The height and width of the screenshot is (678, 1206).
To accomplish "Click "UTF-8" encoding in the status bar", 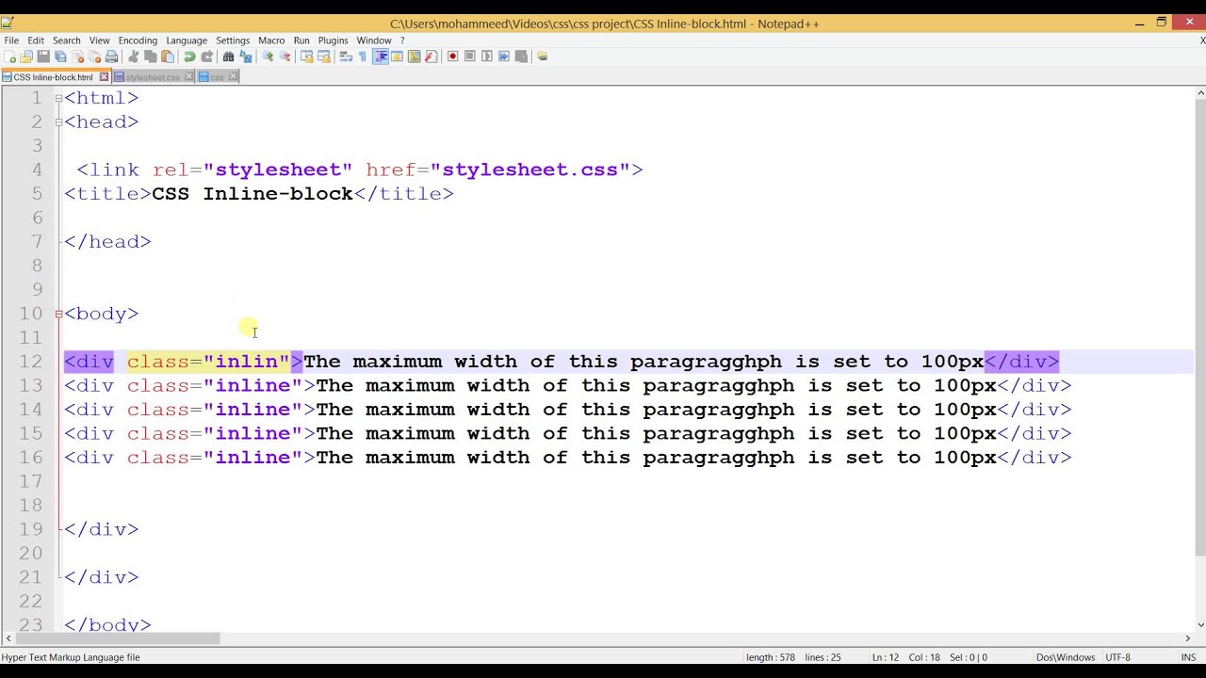I will 1117,657.
